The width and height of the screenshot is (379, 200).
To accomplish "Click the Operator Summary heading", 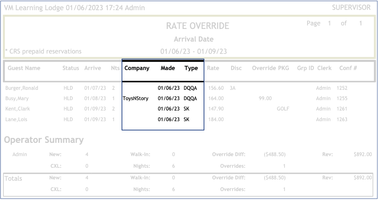I will click(x=44, y=140).
